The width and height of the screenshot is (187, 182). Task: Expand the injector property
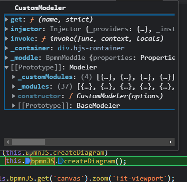click(x=7, y=29)
